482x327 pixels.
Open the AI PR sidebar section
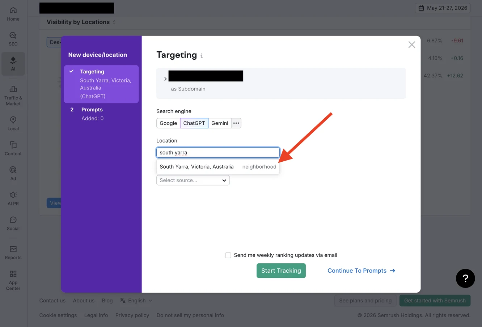(13, 199)
